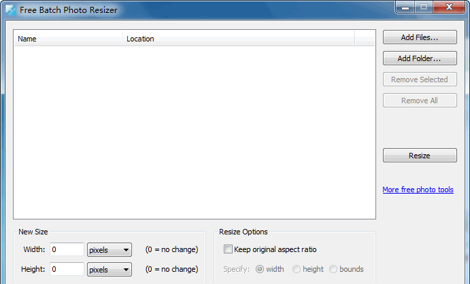Minimize the Free Batch Photo Resizer window
470x284 pixels.
pyautogui.click(x=405, y=7)
